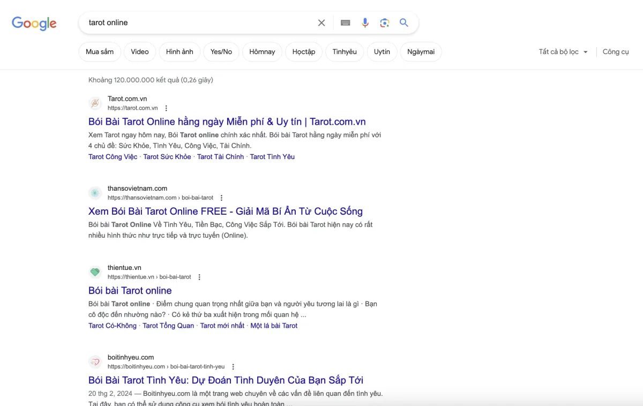This screenshot has height=406, width=643.
Task: Start voice search with the microphone icon
Action: pyautogui.click(x=365, y=22)
